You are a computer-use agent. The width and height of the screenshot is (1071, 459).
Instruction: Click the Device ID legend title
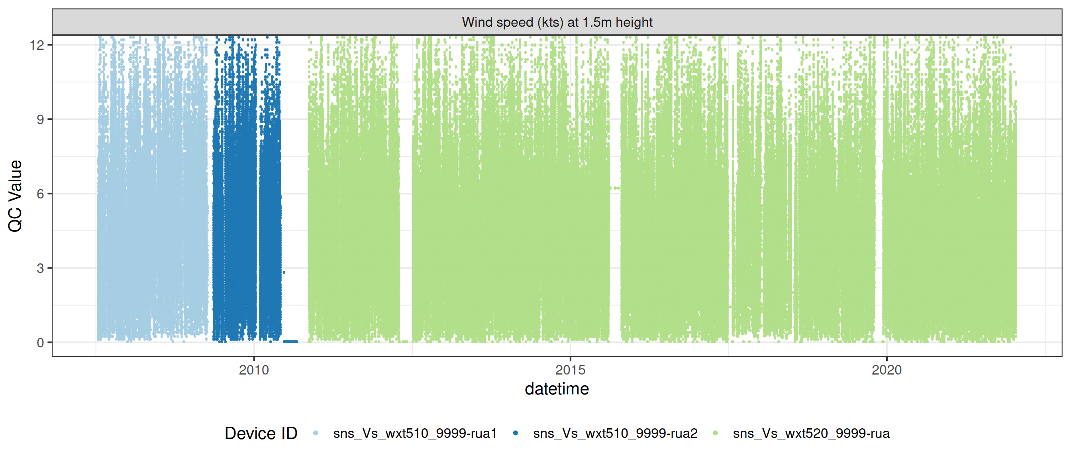point(261,433)
